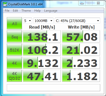
Task: Click the CrystalDiskMark title bar icon
Action: [5, 4]
